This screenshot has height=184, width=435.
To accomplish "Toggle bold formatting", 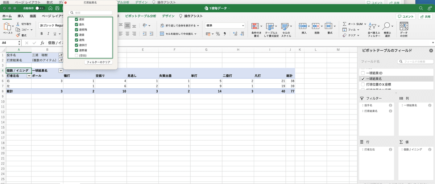I will pos(42,34).
